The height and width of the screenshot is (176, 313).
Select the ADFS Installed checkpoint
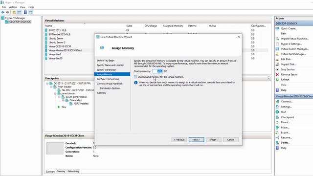coord(81,104)
